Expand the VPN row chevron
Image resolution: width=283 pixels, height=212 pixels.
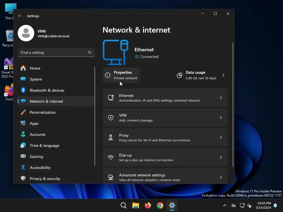[x=221, y=118]
